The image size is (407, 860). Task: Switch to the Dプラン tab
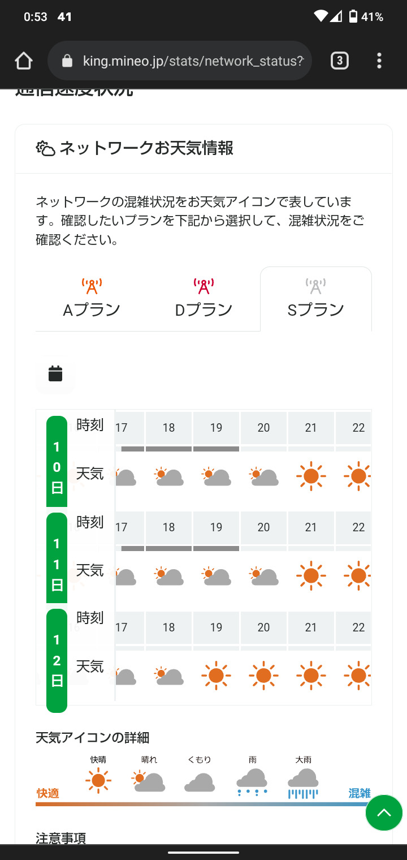[x=203, y=299]
